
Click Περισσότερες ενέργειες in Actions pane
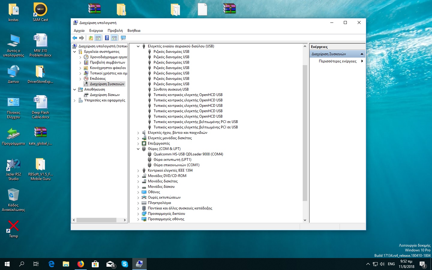click(x=337, y=61)
